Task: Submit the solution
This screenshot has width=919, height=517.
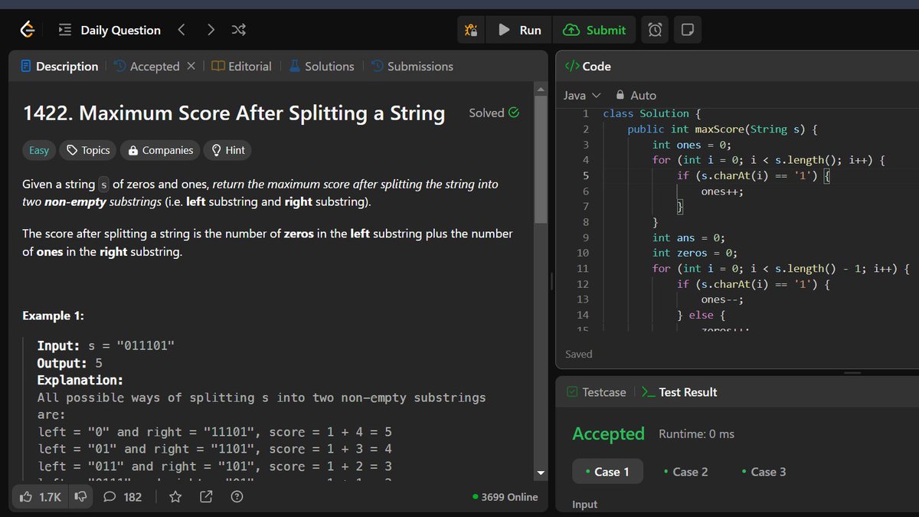Action: 594,30
